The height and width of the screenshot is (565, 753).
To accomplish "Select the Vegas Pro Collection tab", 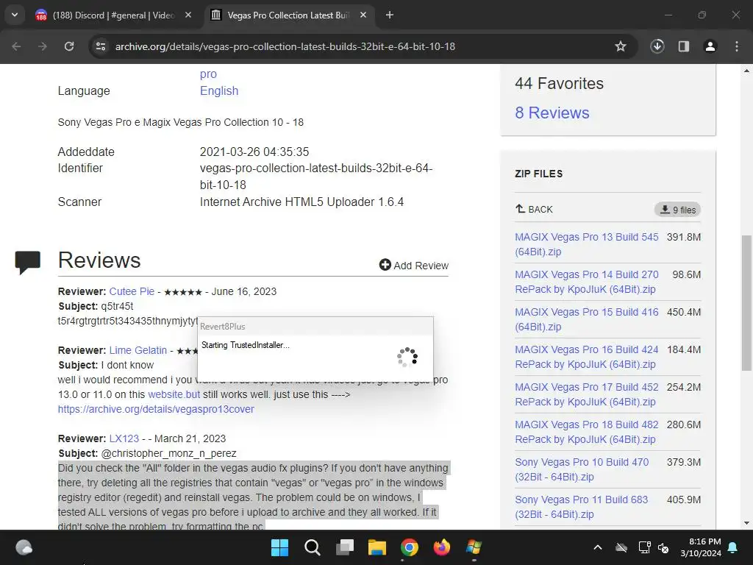I will [x=288, y=15].
